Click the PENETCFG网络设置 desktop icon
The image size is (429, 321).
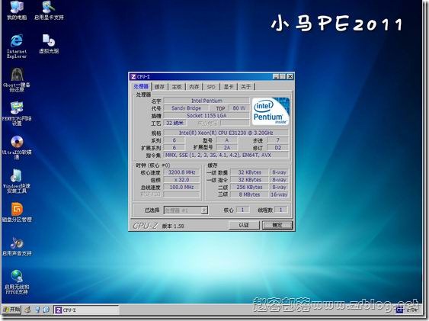tap(17, 114)
